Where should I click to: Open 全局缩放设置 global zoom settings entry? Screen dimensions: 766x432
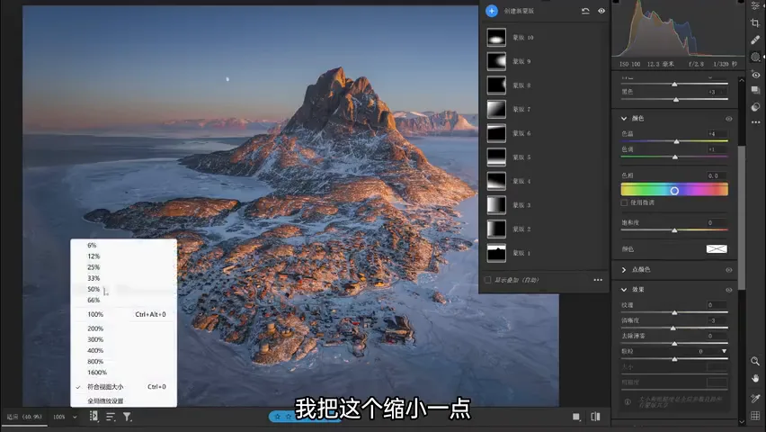(123, 400)
